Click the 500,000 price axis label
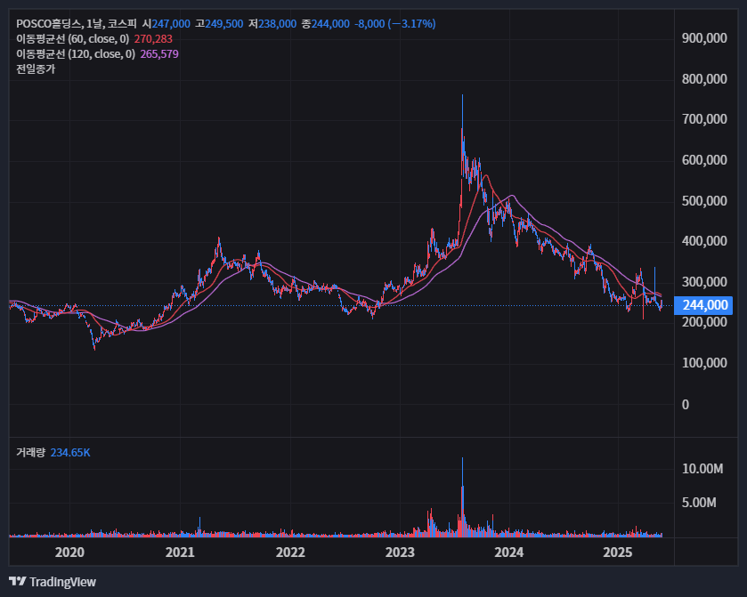Screen dimensions: 747x597 pyautogui.click(x=704, y=201)
